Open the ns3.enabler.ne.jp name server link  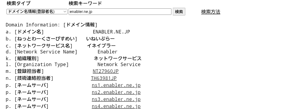click(116, 99)
